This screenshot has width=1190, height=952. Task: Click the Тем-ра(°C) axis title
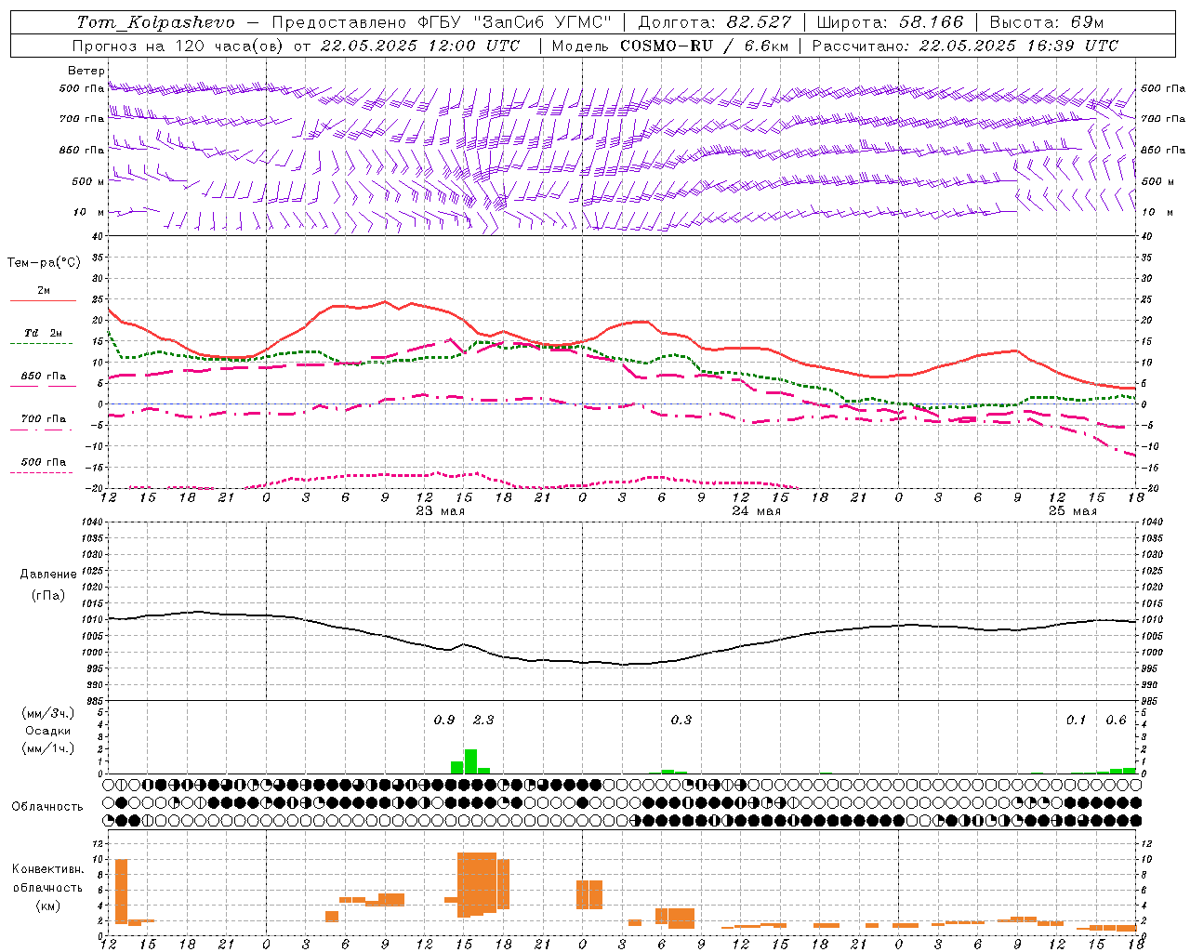pyautogui.click(x=44, y=263)
